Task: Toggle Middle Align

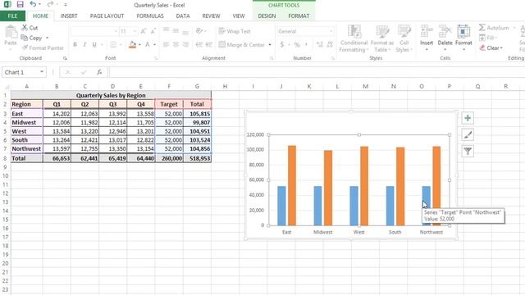Action: tap(176, 31)
